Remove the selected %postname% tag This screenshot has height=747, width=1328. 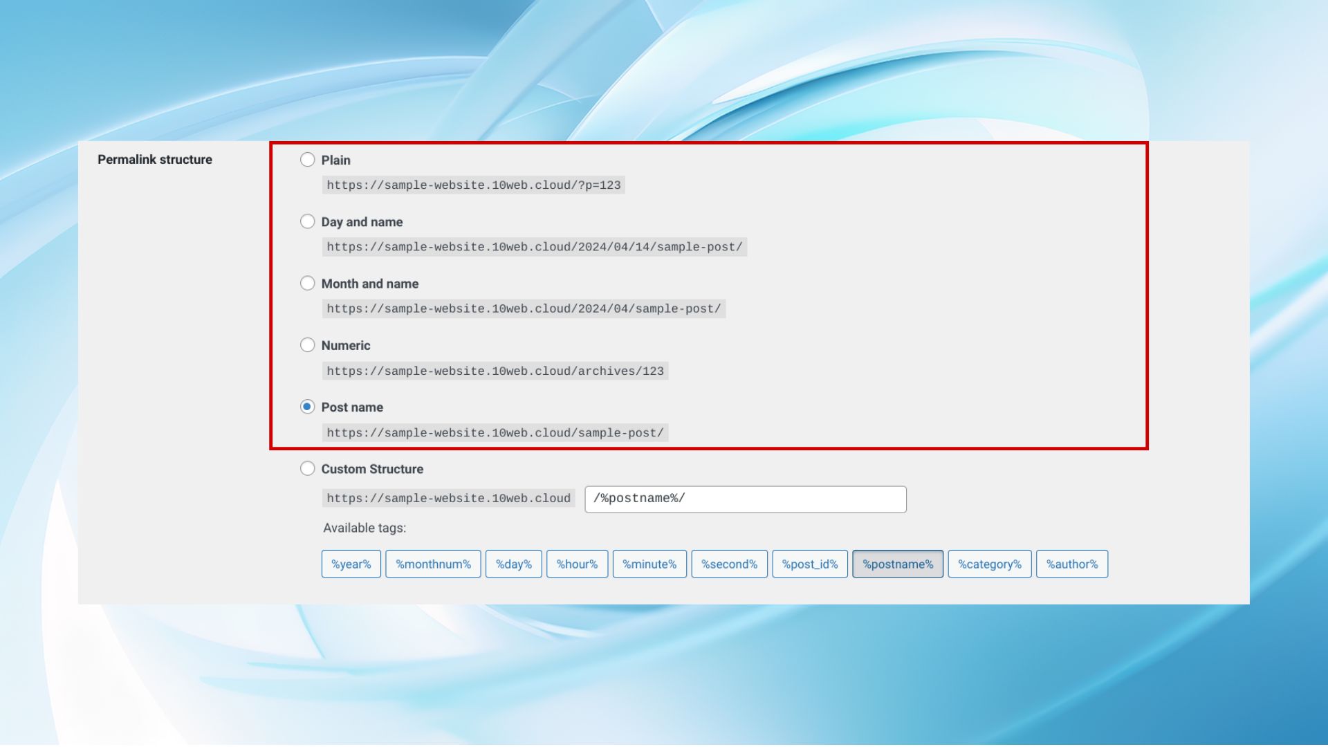[897, 564]
